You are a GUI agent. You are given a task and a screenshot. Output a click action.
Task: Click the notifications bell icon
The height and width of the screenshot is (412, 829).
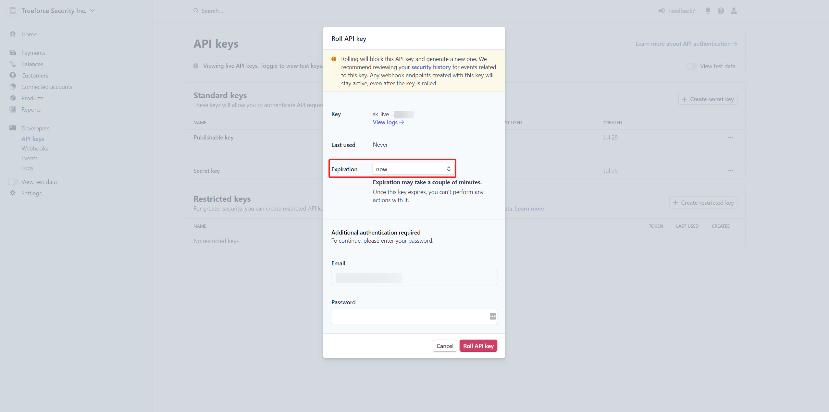click(x=708, y=11)
